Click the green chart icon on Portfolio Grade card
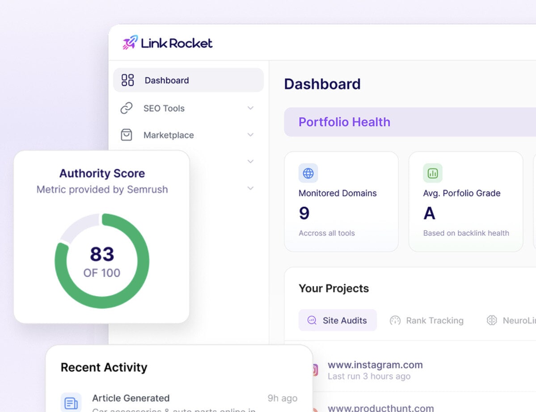Image resolution: width=536 pixels, height=412 pixels. point(433,173)
